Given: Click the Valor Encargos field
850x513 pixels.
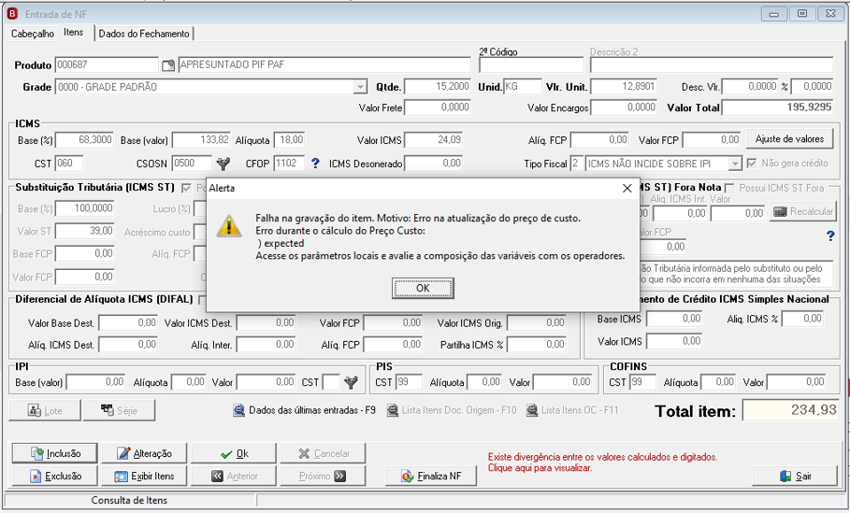Looking at the screenshot, I should (x=624, y=107).
